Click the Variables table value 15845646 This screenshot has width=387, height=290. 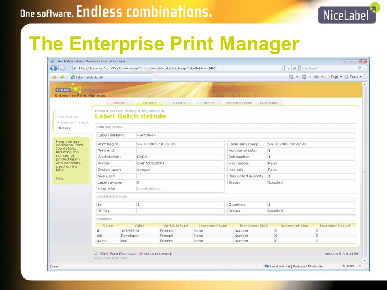[x=130, y=230]
